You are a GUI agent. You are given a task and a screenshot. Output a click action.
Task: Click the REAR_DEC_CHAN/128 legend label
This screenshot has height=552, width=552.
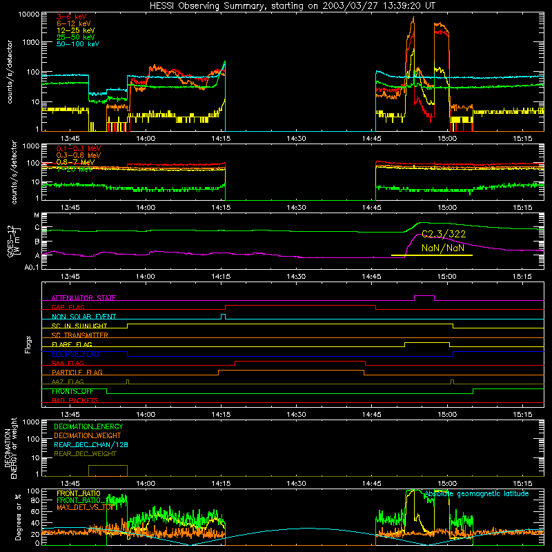click(91, 444)
